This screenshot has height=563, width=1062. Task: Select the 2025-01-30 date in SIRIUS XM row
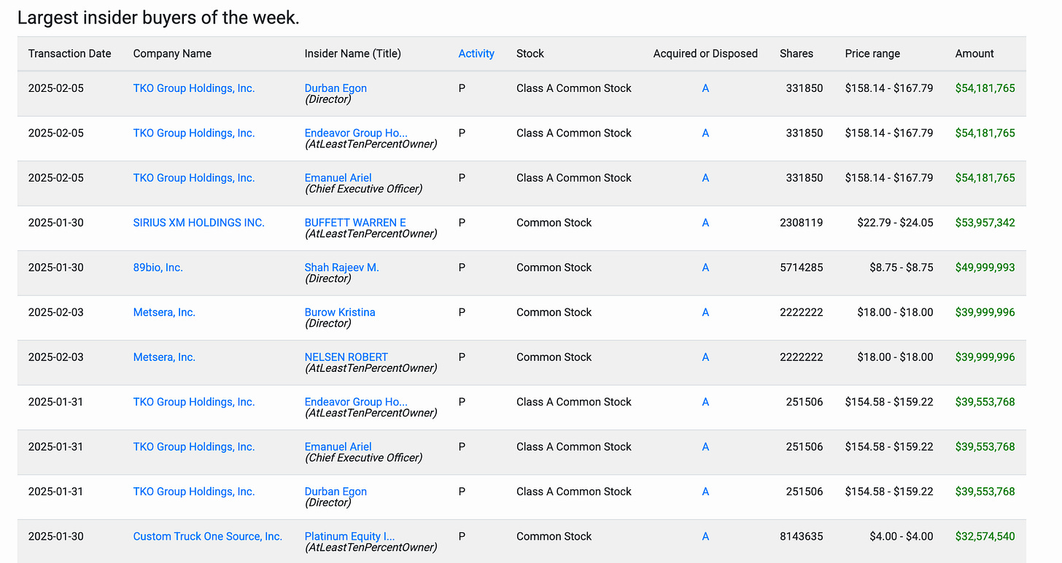[55, 222]
